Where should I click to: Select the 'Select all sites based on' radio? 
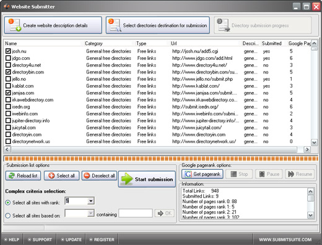point(8,215)
